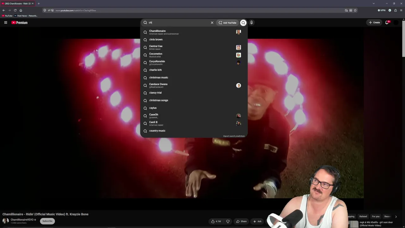Focus the YouTube search input field
Screen dimensions: 405x228
(x=179, y=22)
